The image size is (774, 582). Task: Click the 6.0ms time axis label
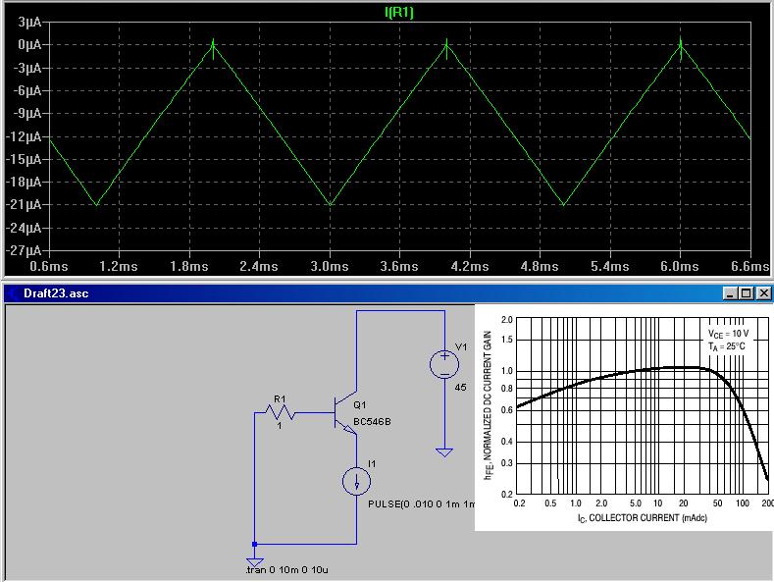(x=679, y=266)
